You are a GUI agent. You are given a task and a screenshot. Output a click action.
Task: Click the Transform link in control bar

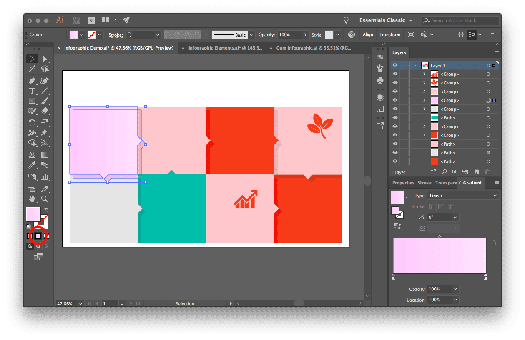pyautogui.click(x=390, y=35)
